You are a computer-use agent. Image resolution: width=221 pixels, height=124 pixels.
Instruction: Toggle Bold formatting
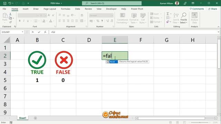(20, 21)
